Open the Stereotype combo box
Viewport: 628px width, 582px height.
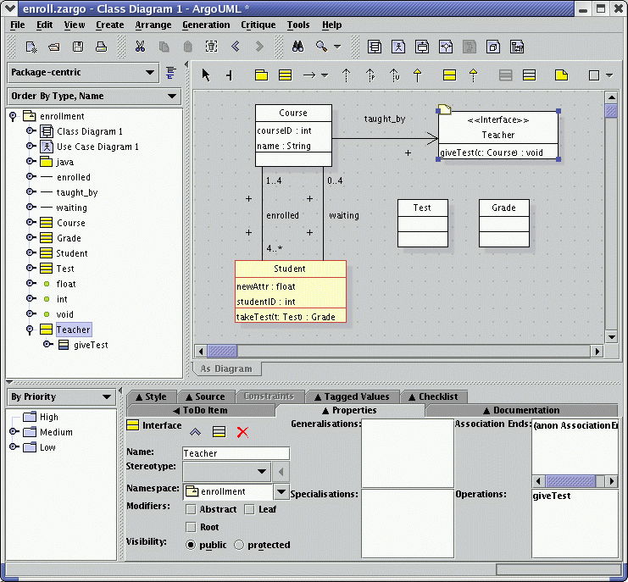226,471
